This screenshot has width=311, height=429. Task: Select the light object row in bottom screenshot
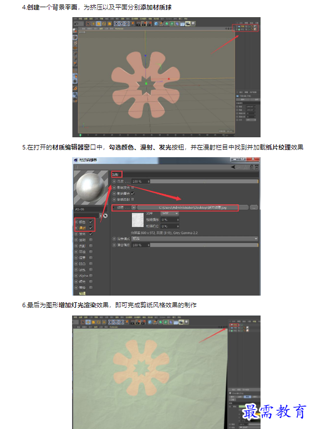click(x=234, y=325)
